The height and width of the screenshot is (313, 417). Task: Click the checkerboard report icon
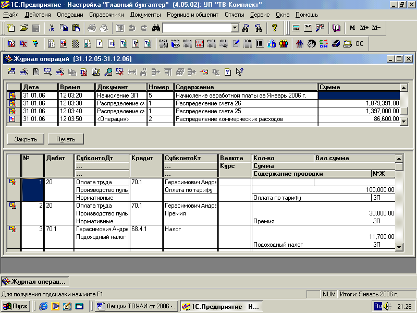[76, 44]
